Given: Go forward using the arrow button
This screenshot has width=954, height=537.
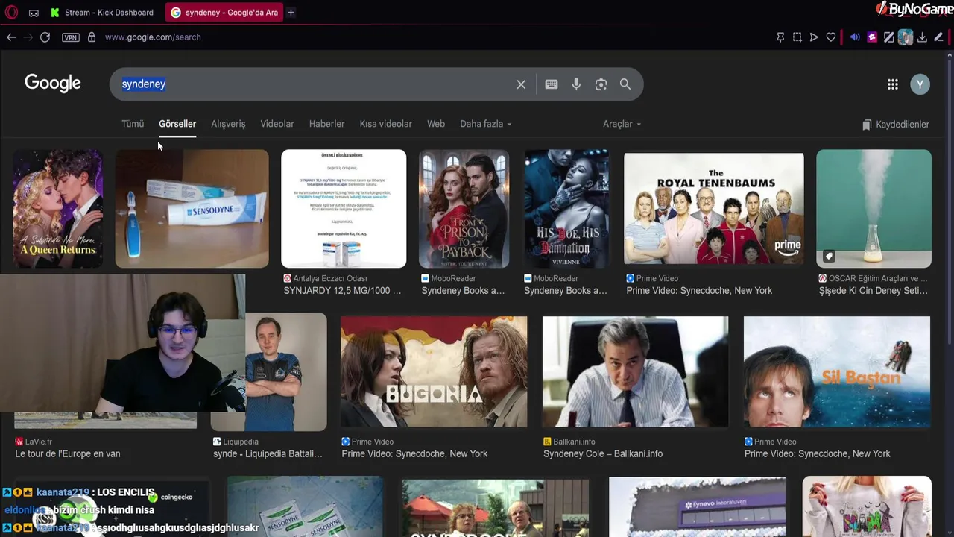Looking at the screenshot, I should click(28, 37).
